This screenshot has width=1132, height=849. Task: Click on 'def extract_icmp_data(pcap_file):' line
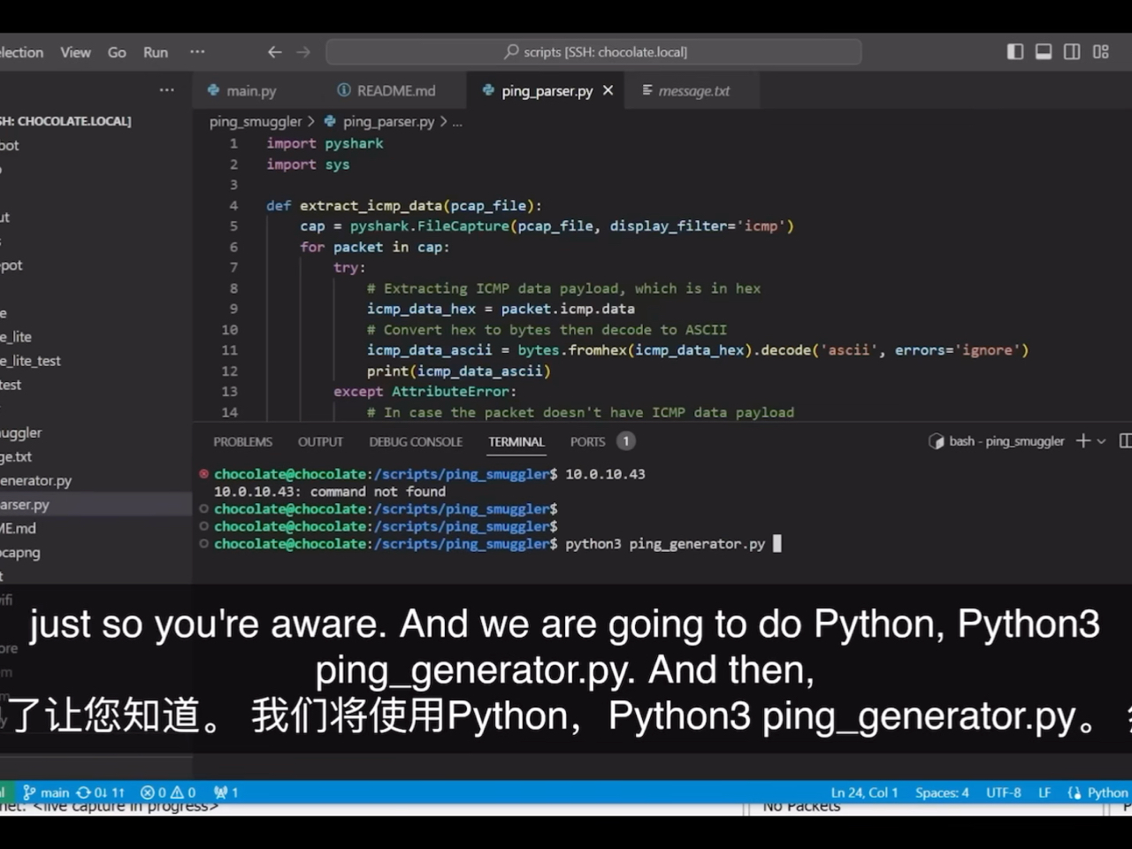[403, 205]
